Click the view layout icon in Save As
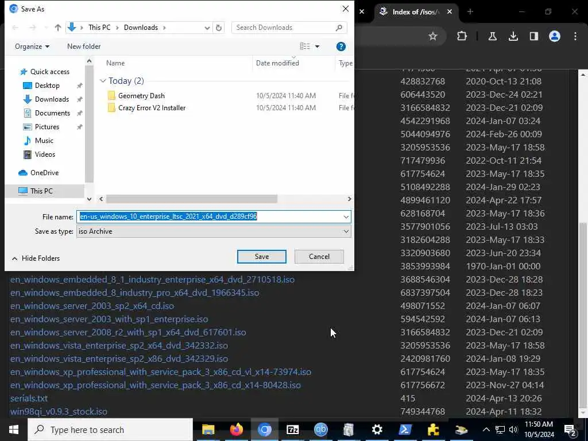The image size is (588, 441). 305,47
